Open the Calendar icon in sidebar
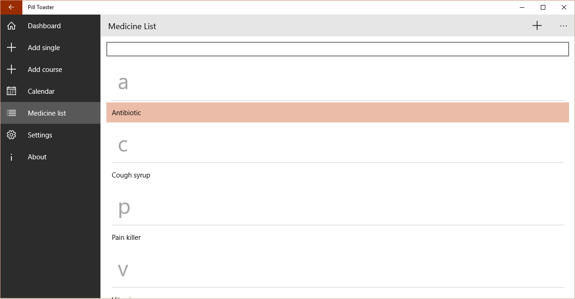 pos(11,91)
